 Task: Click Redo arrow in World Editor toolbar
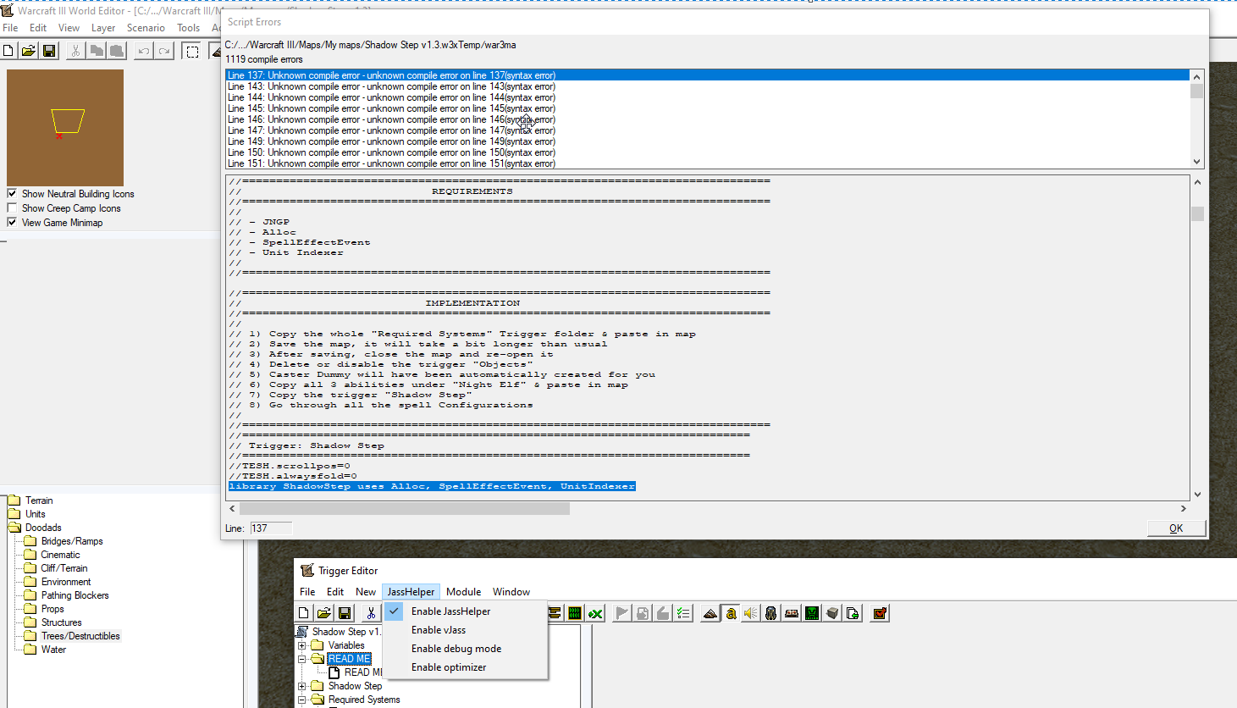coord(164,52)
